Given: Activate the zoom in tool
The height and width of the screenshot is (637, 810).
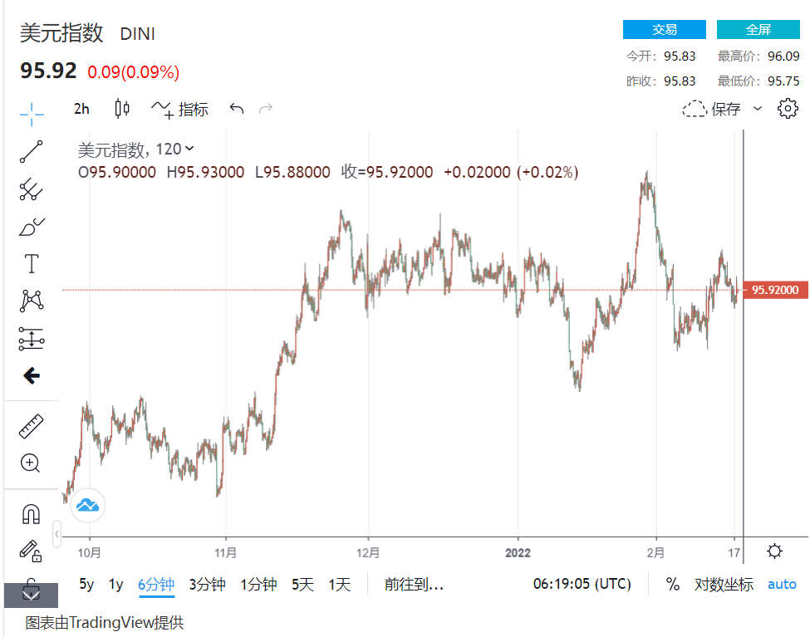Looking at the screenshot, I should [x=32, y=463].
